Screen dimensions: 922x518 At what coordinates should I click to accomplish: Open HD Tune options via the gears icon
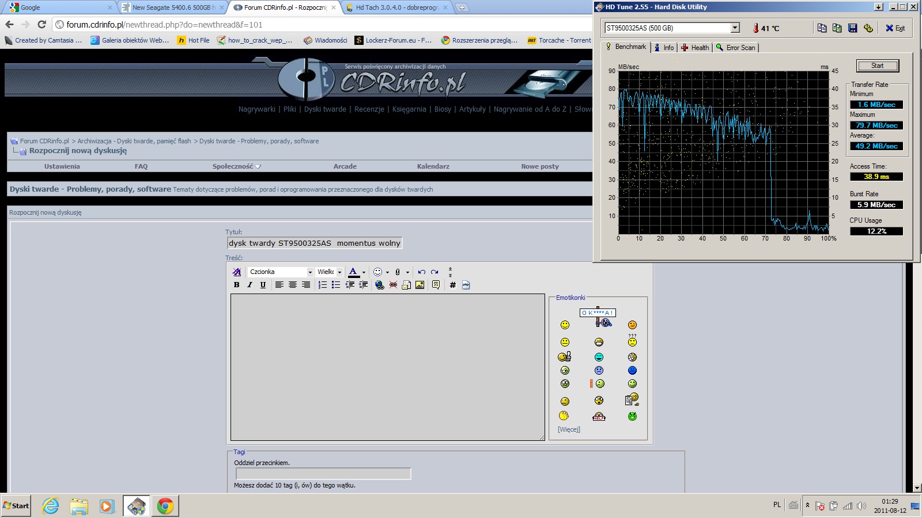868,28
